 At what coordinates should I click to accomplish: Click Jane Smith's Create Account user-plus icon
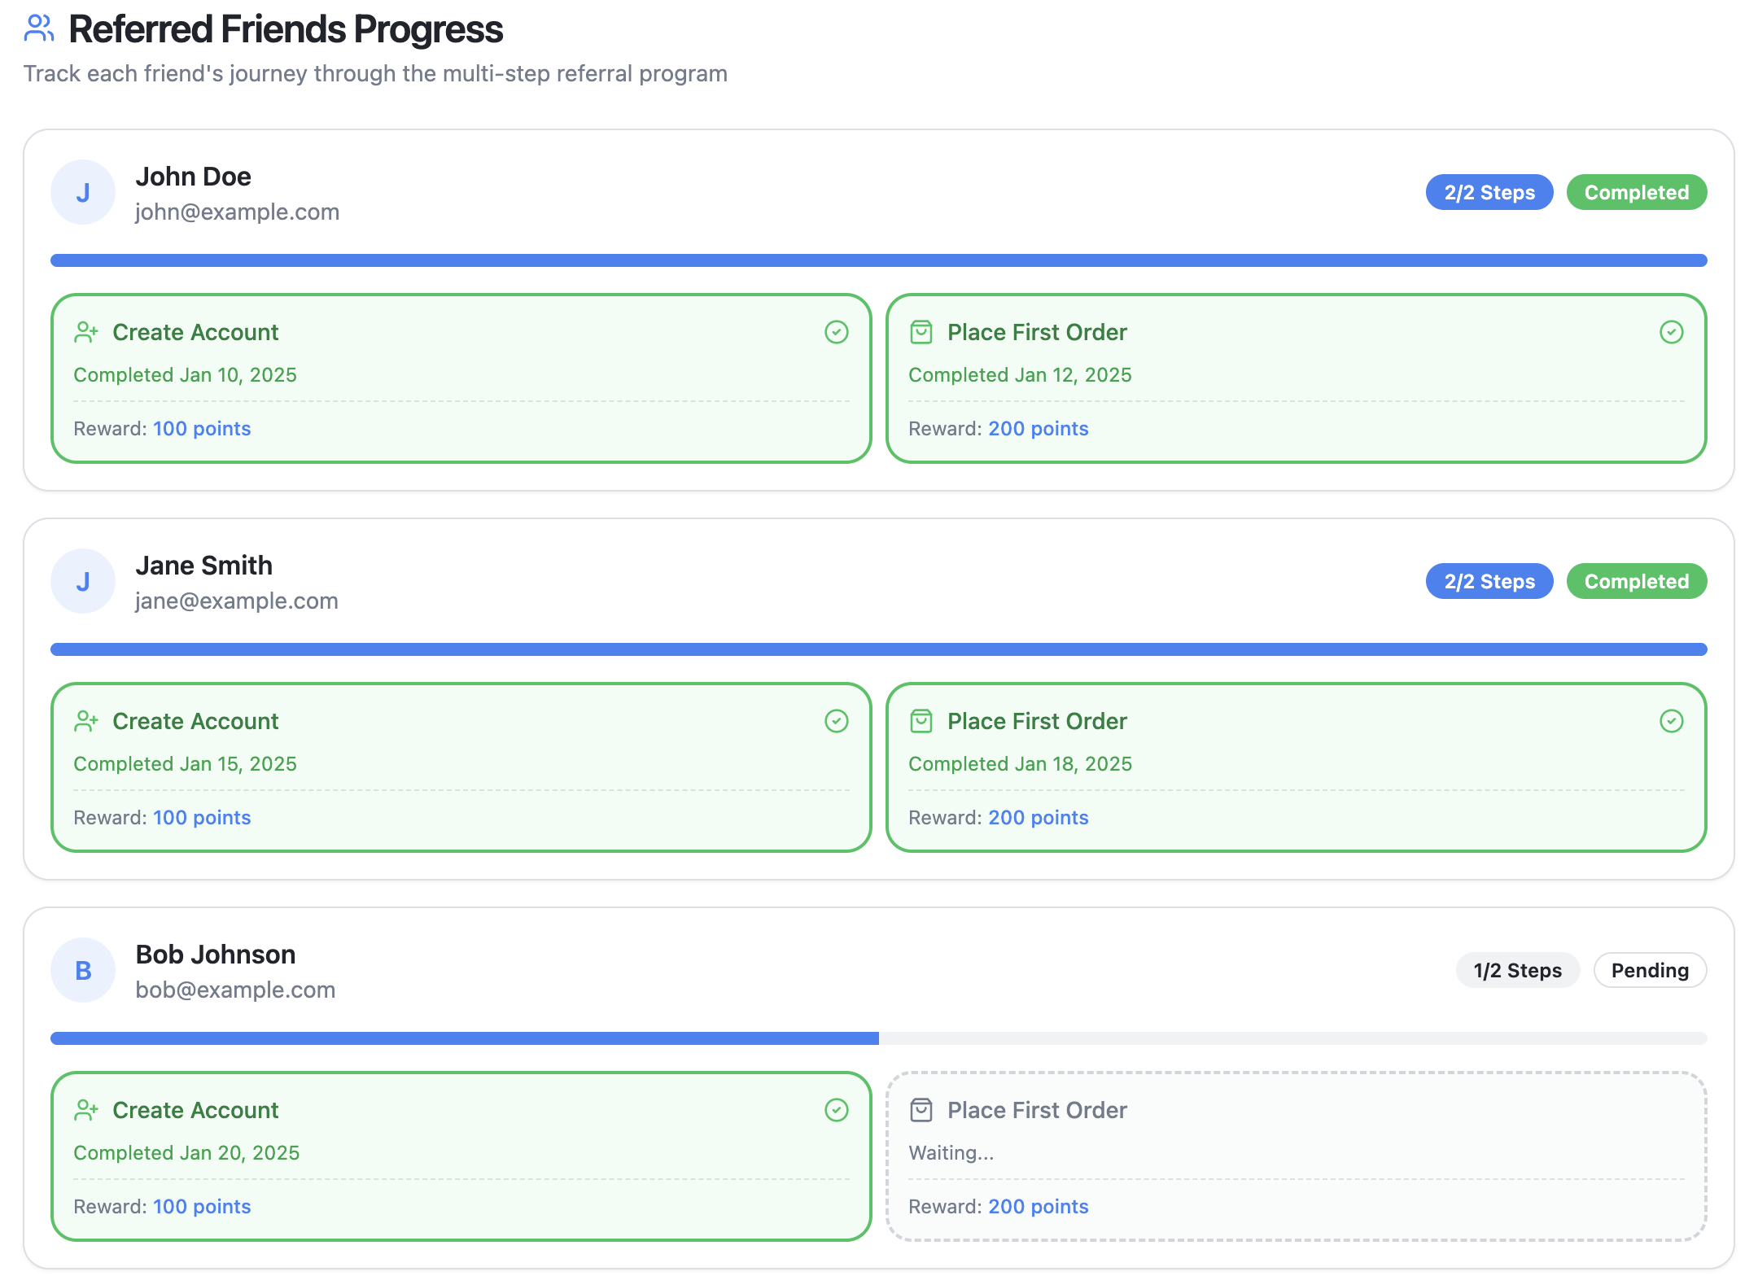pos(86,721)
